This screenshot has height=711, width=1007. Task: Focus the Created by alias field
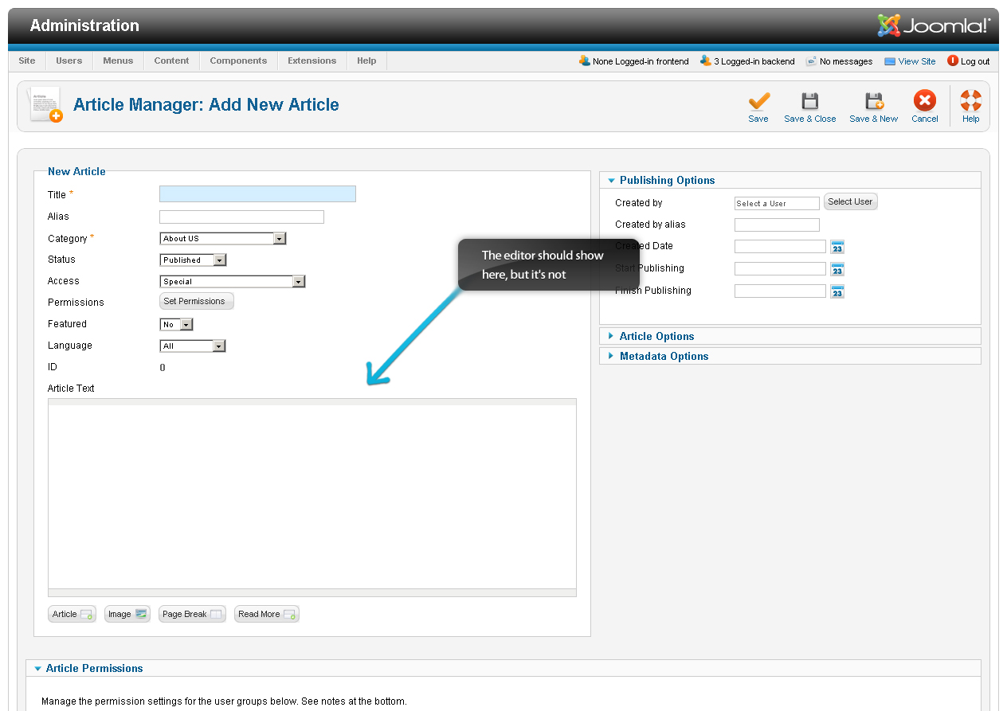pyautogui.click(x=777, y=225)
